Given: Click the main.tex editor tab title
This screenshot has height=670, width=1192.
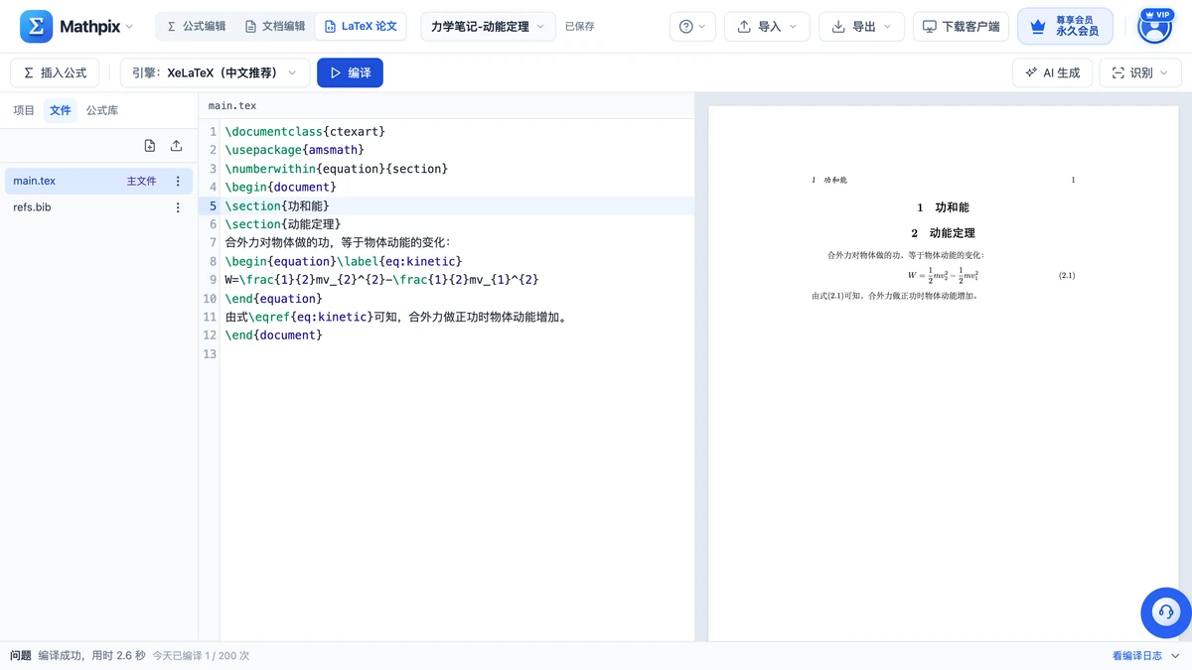Looking at the screenshot, I should click(232, 105).
